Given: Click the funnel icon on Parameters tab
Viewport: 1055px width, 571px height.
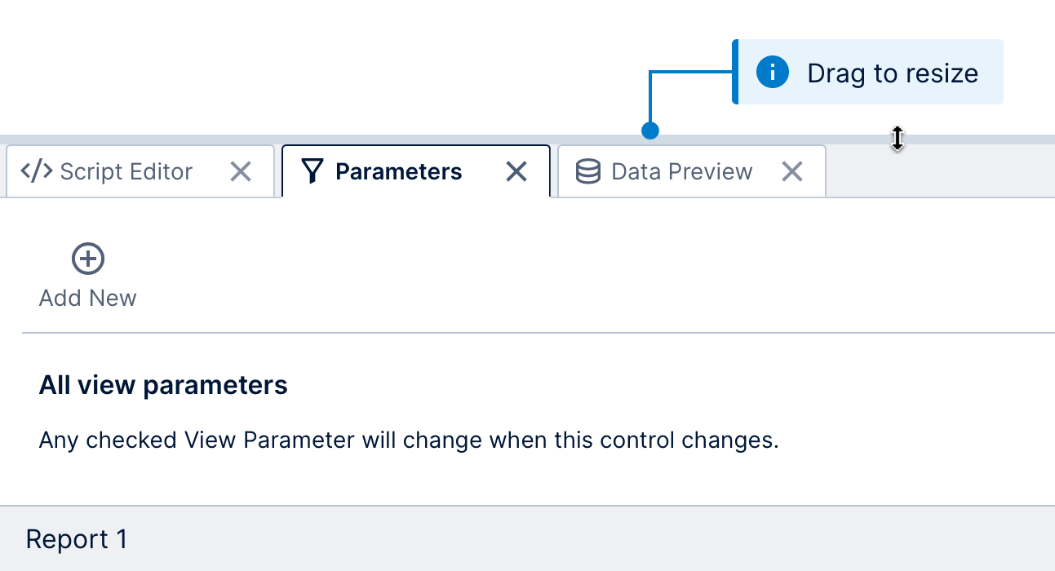Looking at the screenshot, I should [313, 171].
